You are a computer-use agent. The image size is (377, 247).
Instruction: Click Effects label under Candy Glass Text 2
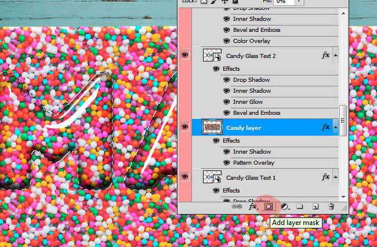click(231, 69)
